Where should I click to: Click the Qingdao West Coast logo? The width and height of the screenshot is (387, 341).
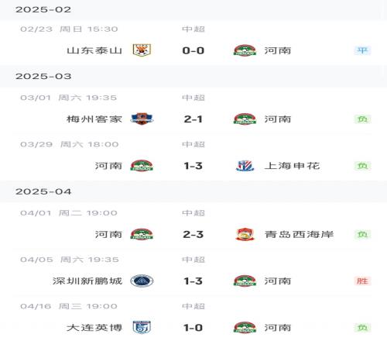coord(245,235)
